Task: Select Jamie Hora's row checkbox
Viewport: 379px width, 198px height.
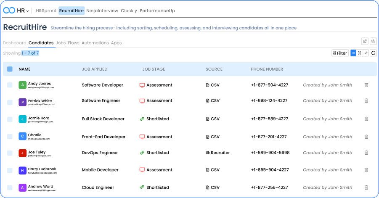Action: [10, 119]
